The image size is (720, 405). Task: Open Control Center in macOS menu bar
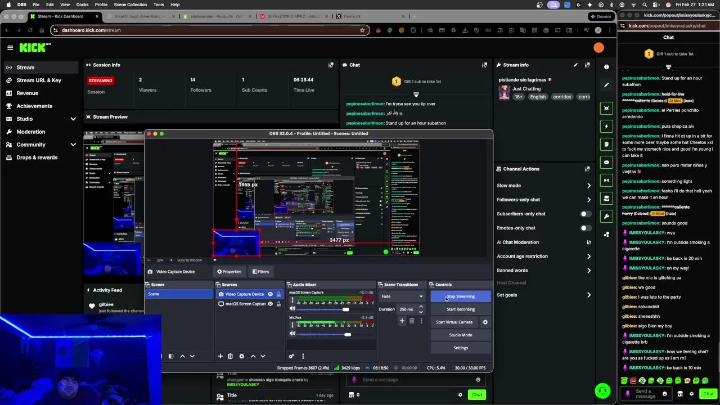tap(655, 4)
